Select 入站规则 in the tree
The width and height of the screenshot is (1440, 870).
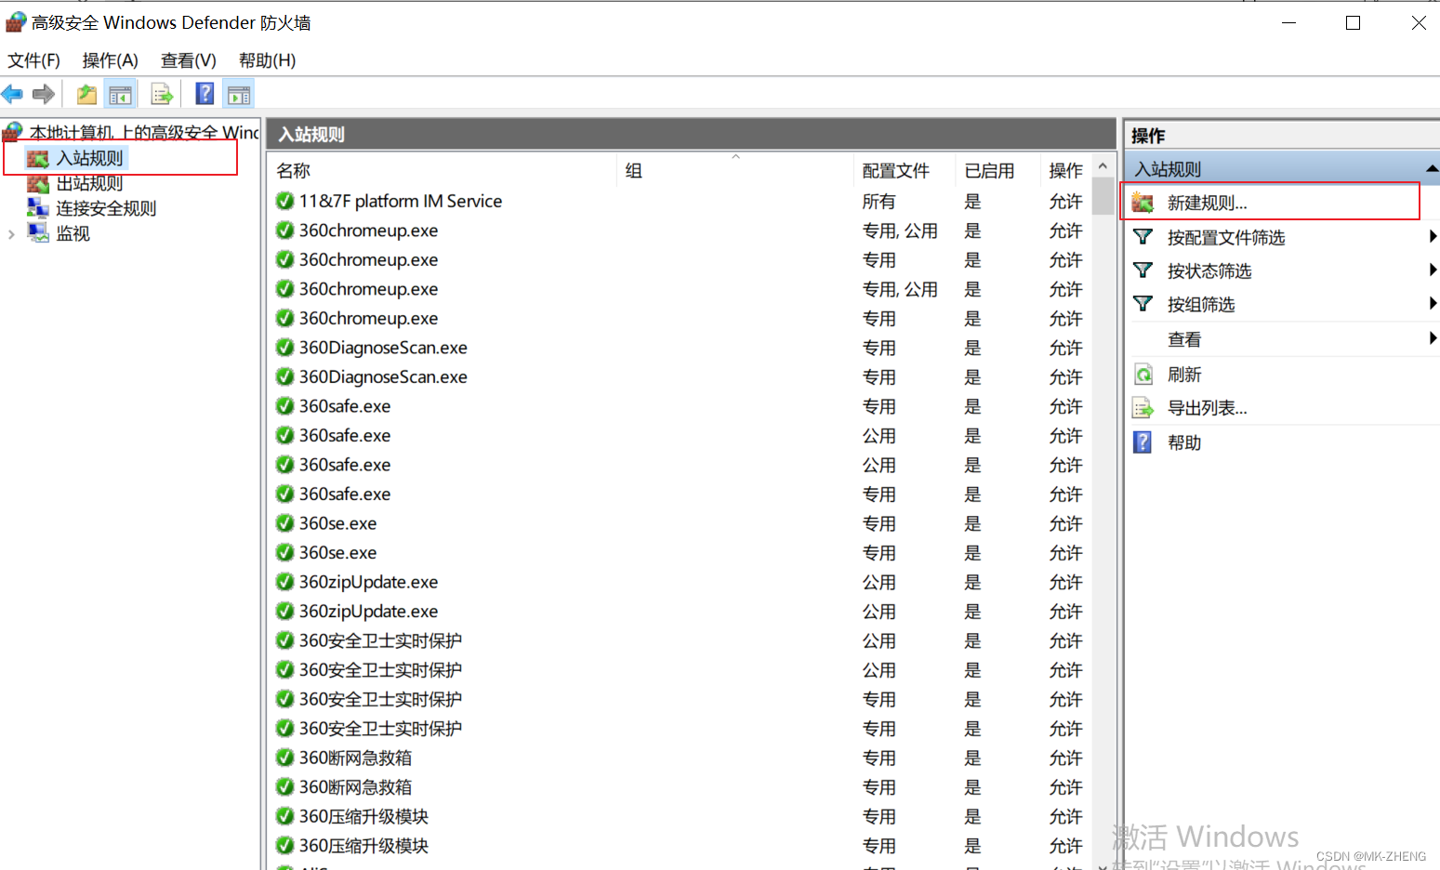[x=89, y=159]
